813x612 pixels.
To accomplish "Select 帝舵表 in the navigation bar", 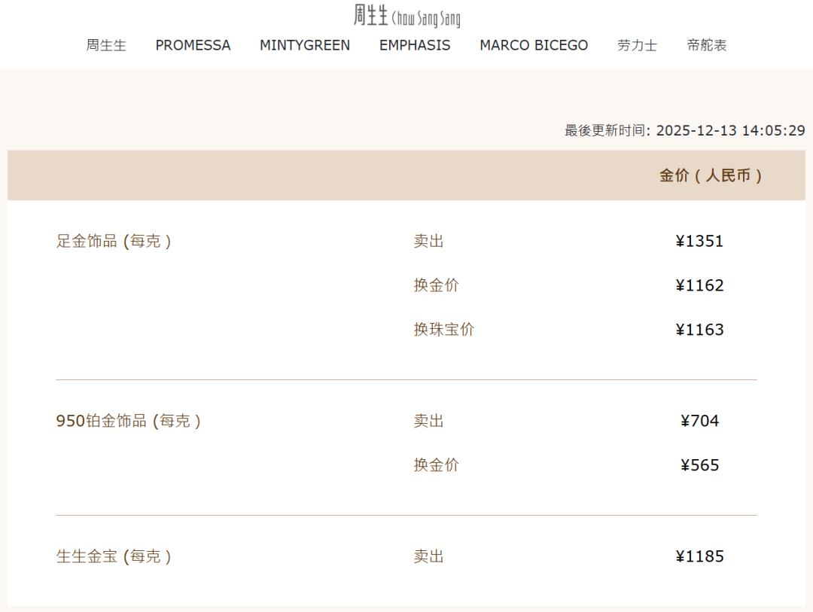I will [707, 45].
